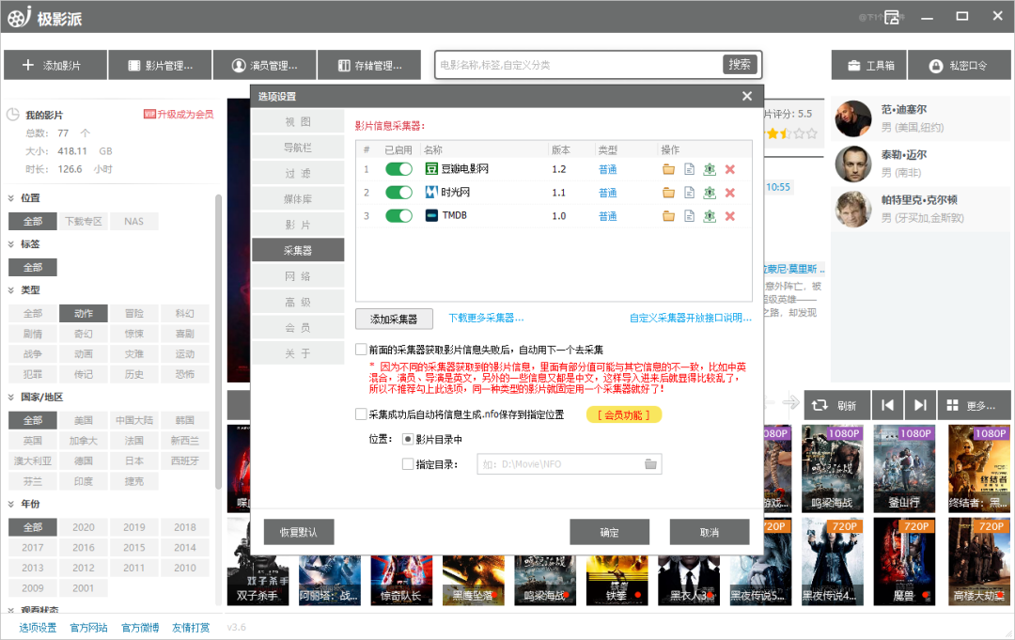1015x640 pixels.
Task: Collapse 位置 section in sidebar
Action: (x=11, y=198)
